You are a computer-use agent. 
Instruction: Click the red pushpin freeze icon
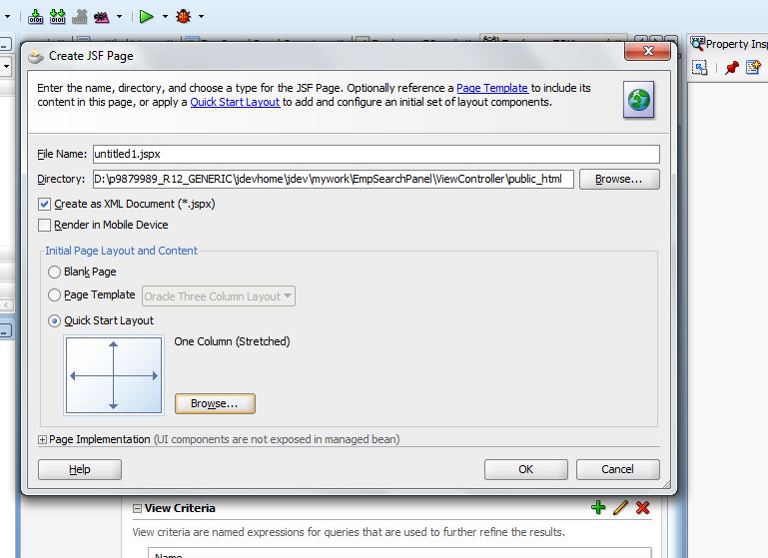click(732, 68)
